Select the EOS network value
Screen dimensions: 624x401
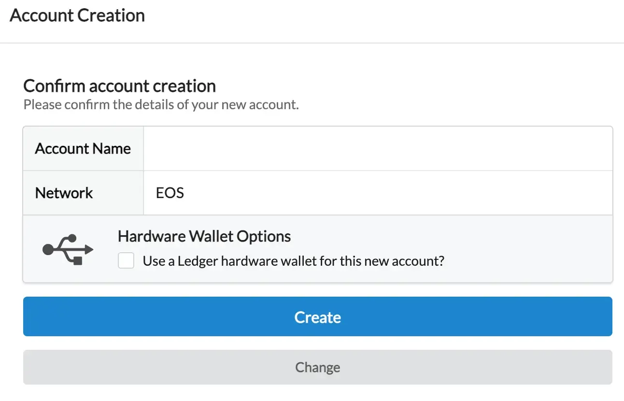(170, 193)
